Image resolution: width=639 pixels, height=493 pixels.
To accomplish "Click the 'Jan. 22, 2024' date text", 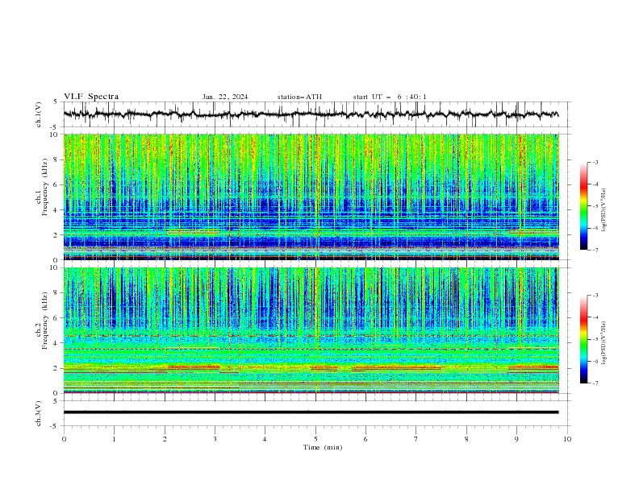I will coord(225,97).
